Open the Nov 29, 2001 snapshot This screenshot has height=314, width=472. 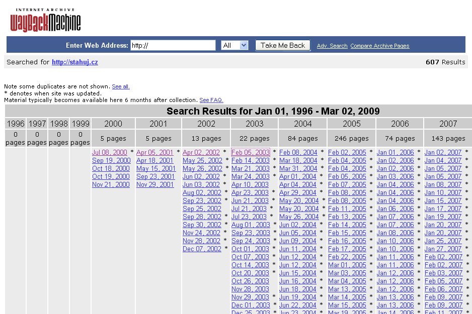point(155,184)
